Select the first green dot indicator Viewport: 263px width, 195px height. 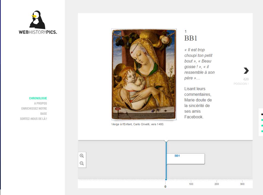click(262, 120)
